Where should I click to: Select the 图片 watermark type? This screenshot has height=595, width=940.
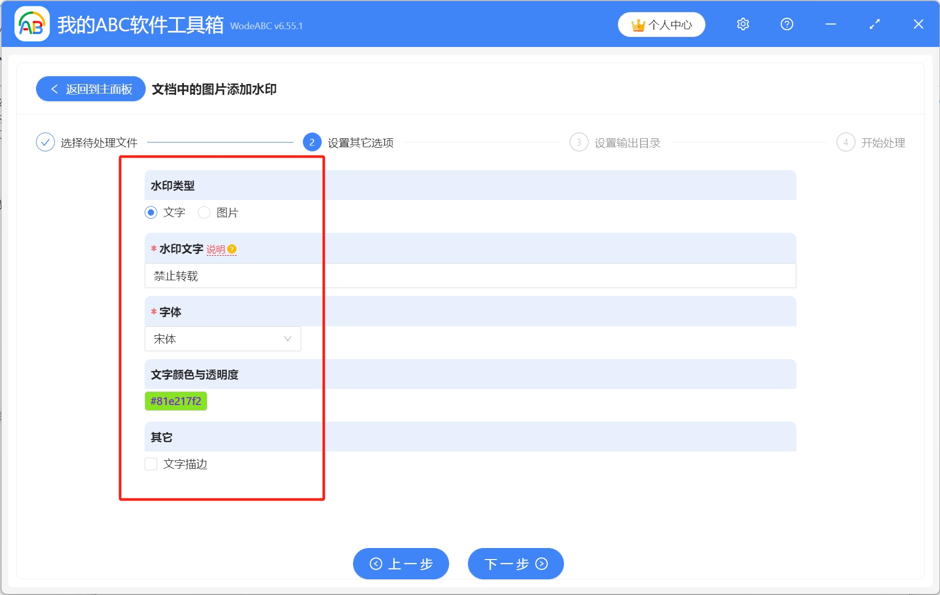click(x=204, y=212)
